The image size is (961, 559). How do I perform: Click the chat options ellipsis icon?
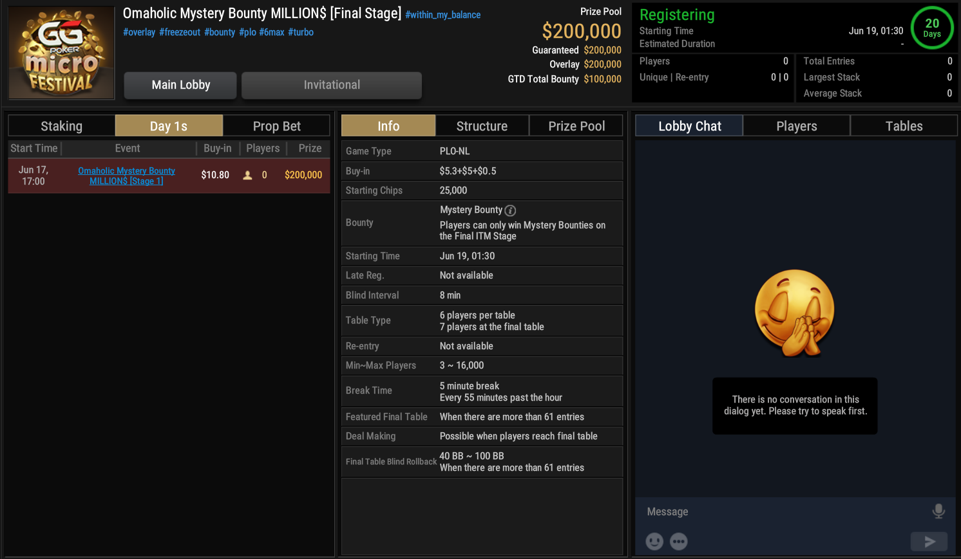coord(679,542)
